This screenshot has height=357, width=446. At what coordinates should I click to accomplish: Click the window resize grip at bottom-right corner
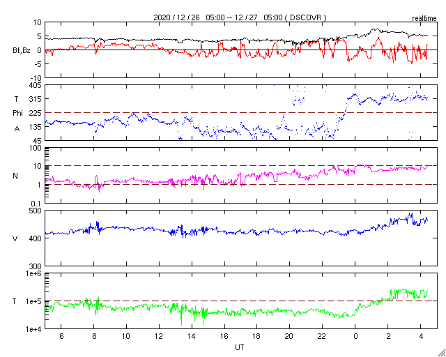441,353
